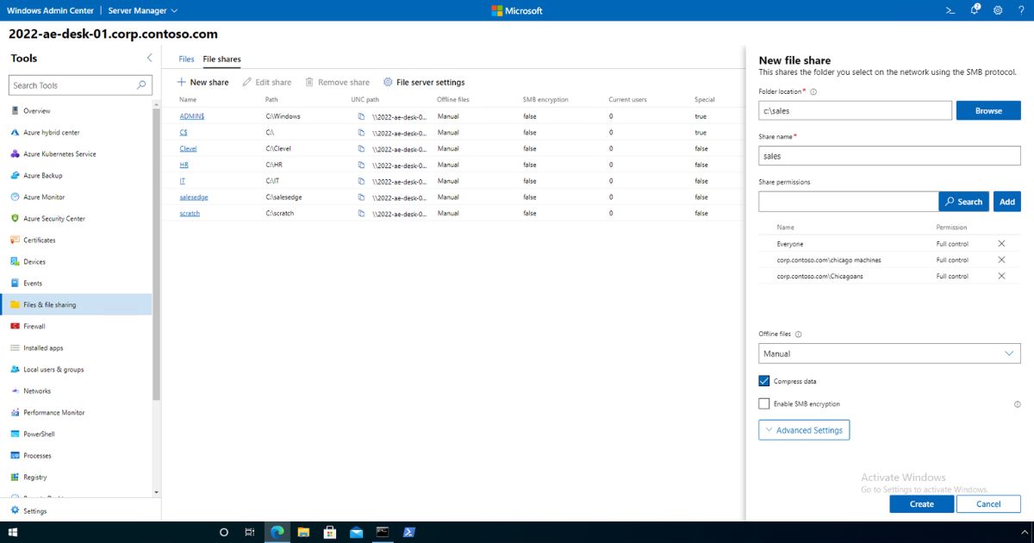Click the Search permissions button
The width and height of the screenshot is (1034, 543).
pyautogui.click(x=963, y=202)
